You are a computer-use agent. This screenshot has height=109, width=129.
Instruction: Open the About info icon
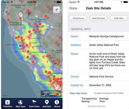click(57, 102)
